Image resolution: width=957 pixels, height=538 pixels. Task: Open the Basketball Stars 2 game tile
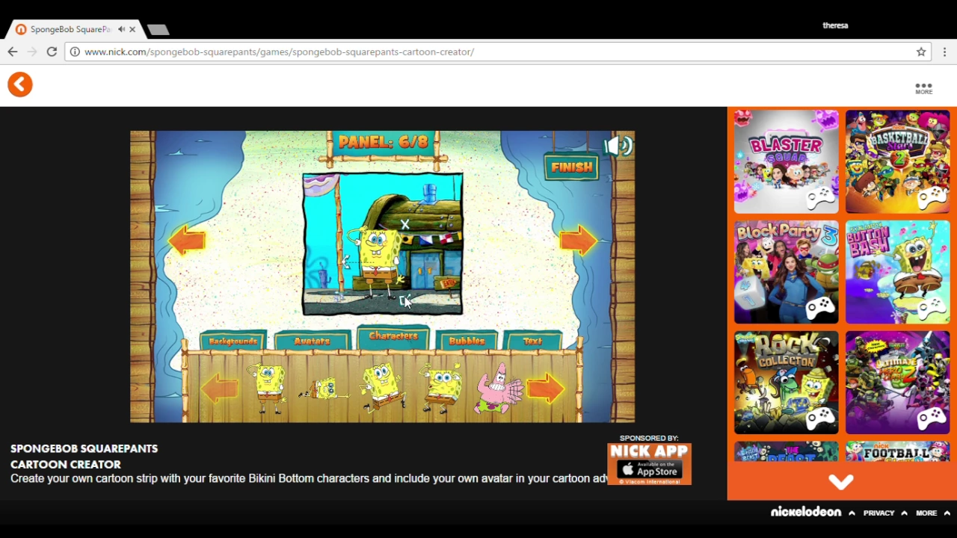[897, 161]
